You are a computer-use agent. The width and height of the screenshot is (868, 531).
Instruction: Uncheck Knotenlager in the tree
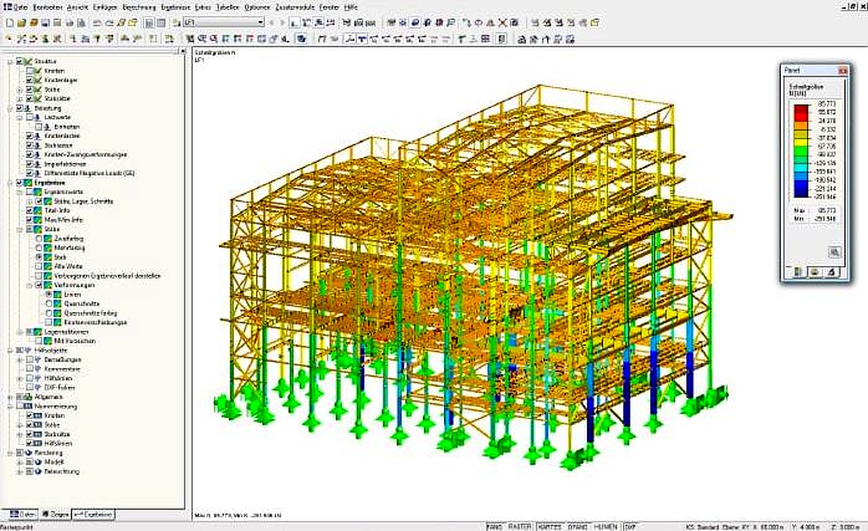coord(30,80)
